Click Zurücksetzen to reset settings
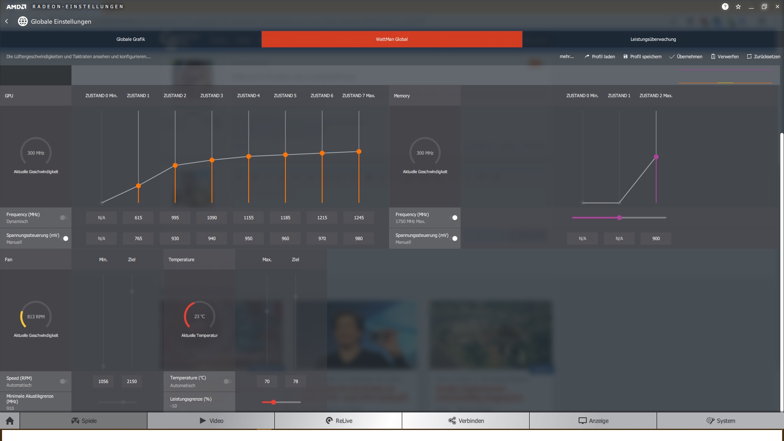The width and height of the screenshot is (784, 441). click(764, 57)
